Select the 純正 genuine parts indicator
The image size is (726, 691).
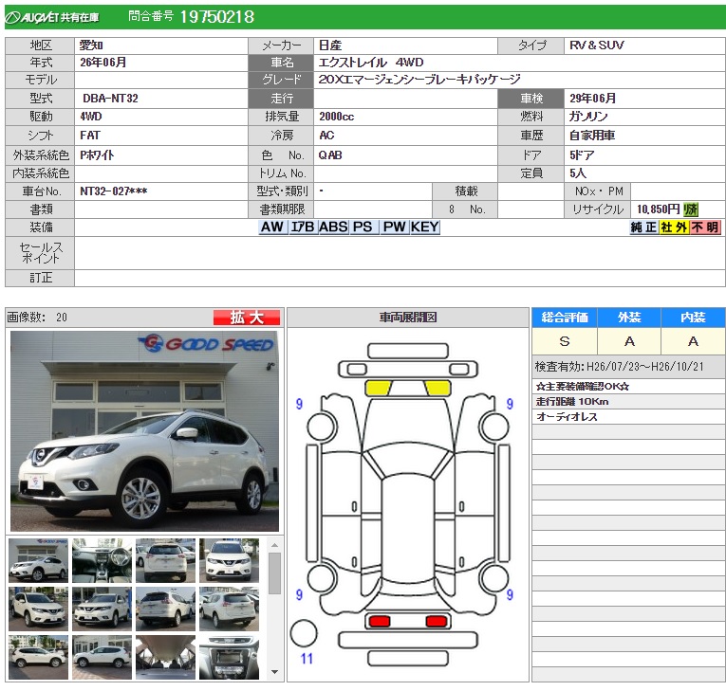(642, 227)
